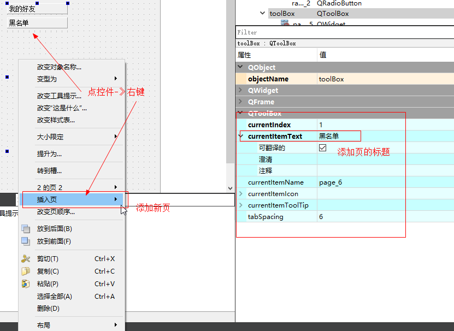Select the toolBox row in object tree
The width and height of the screenshot is (454, 331).
(361, 13)
